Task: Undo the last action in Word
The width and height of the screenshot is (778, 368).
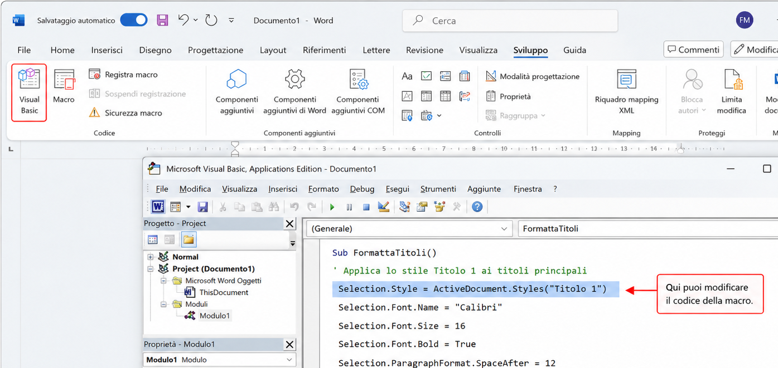Action: pos(183,20)
